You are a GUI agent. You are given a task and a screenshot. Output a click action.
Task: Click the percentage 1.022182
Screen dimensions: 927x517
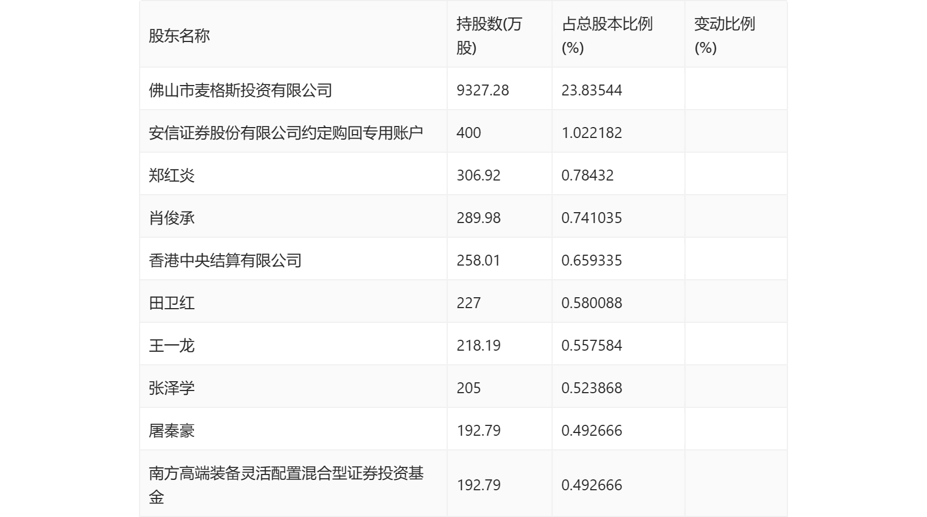point(592,133)
